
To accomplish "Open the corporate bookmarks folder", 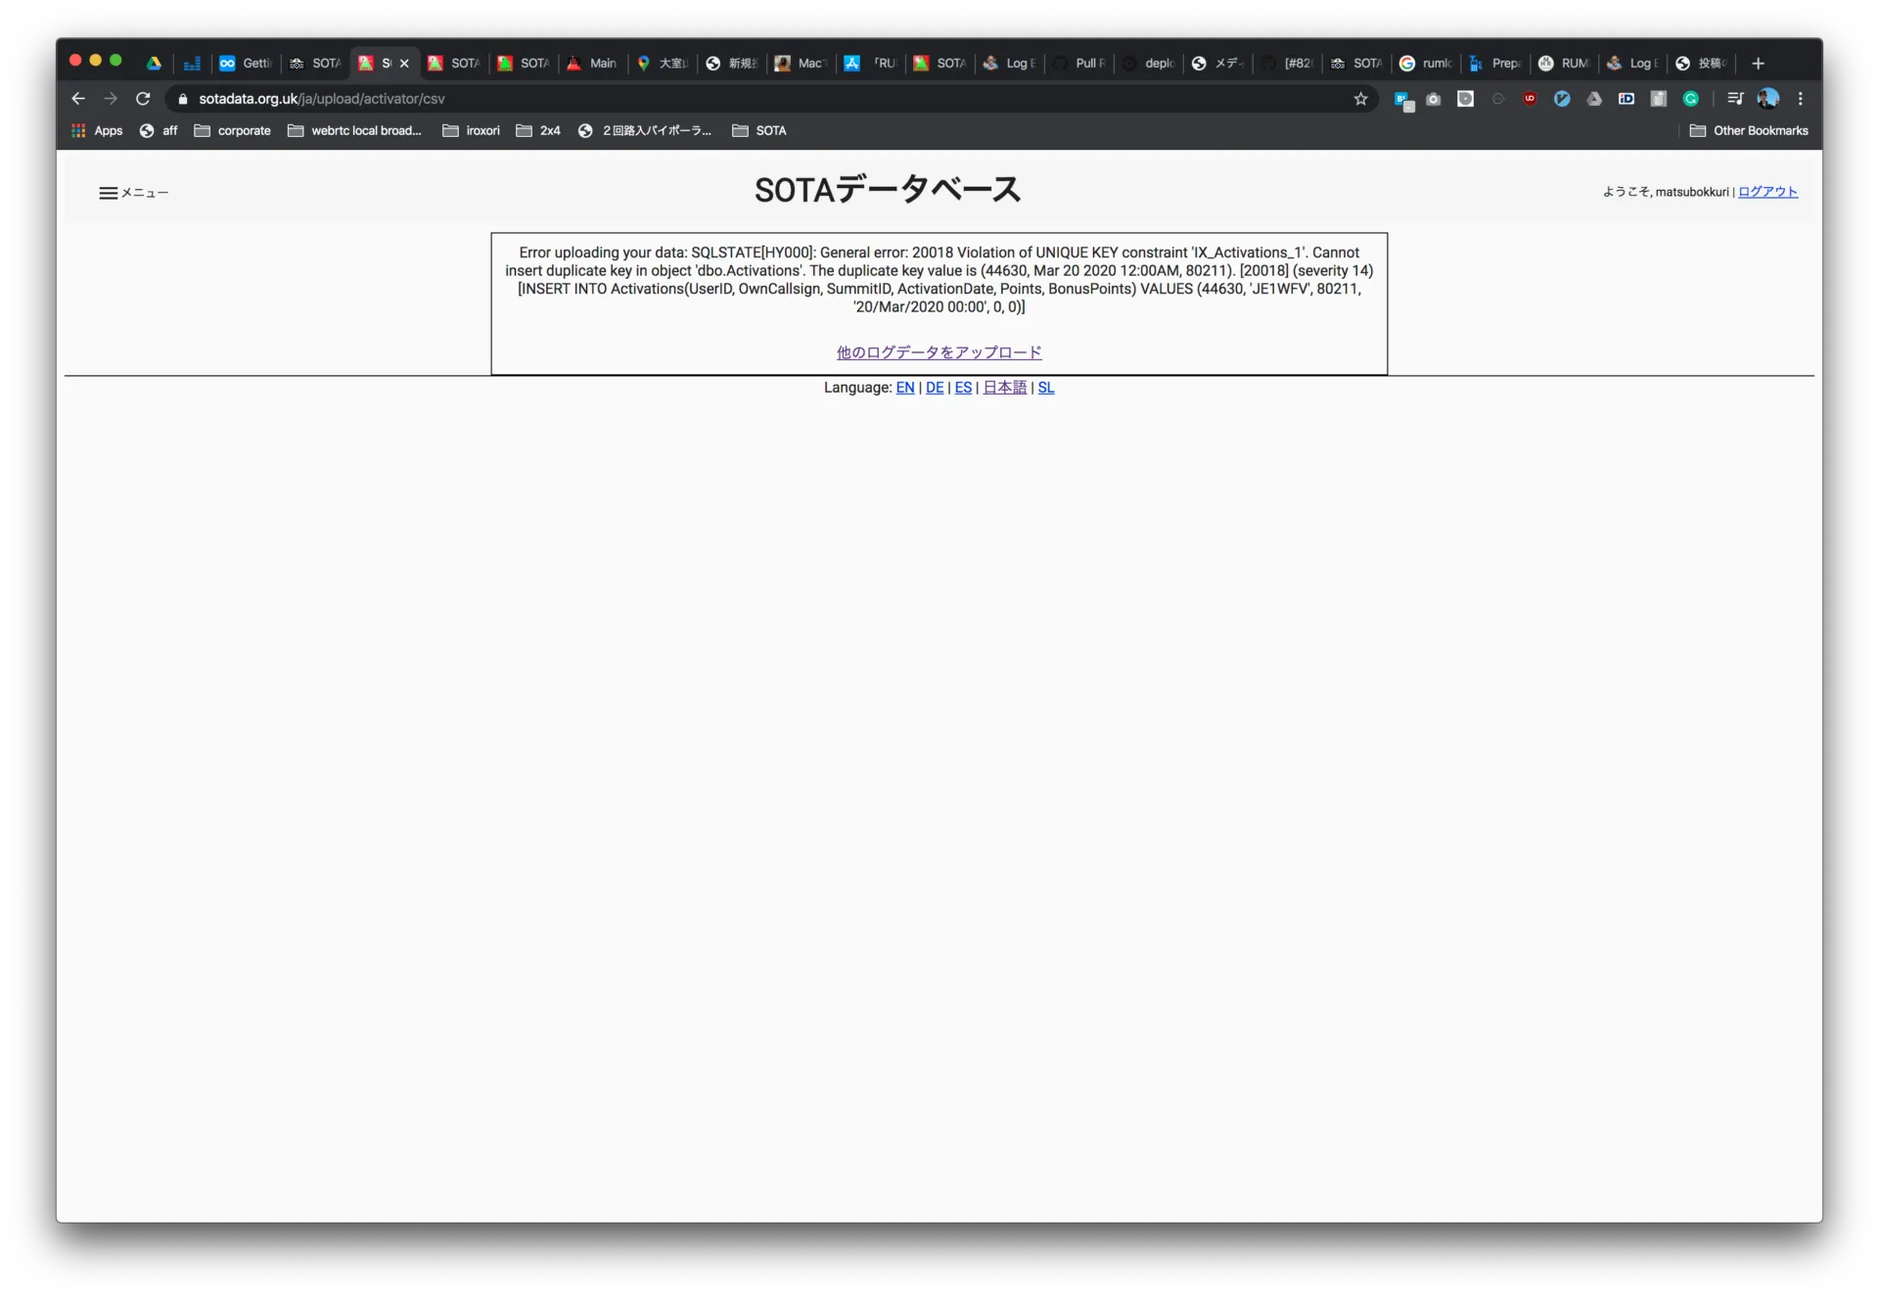I will 233,131.
